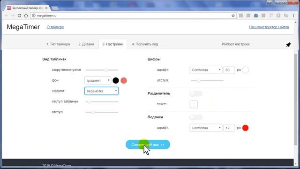Click the salmon gradient color swatch
The height and width of the screenshot is (169, 300).
[124, 80]
